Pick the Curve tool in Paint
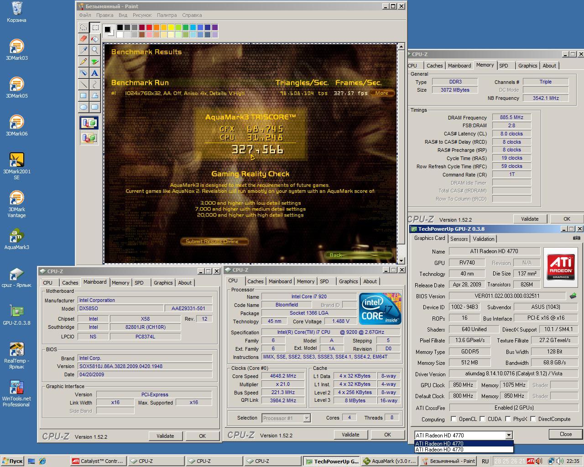 pyautogui.click(x=95, y=84)
